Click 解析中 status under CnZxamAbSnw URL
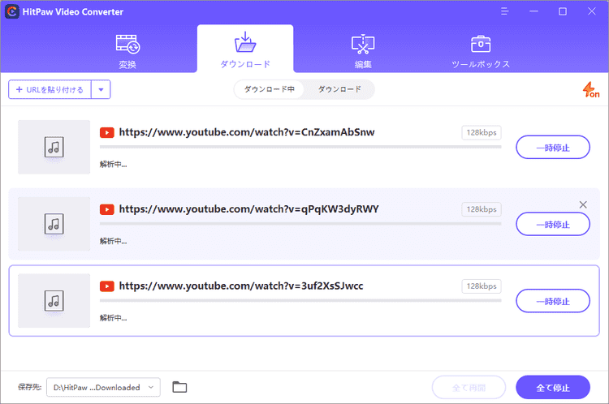 pyautogui.click(x=113, y=164)
